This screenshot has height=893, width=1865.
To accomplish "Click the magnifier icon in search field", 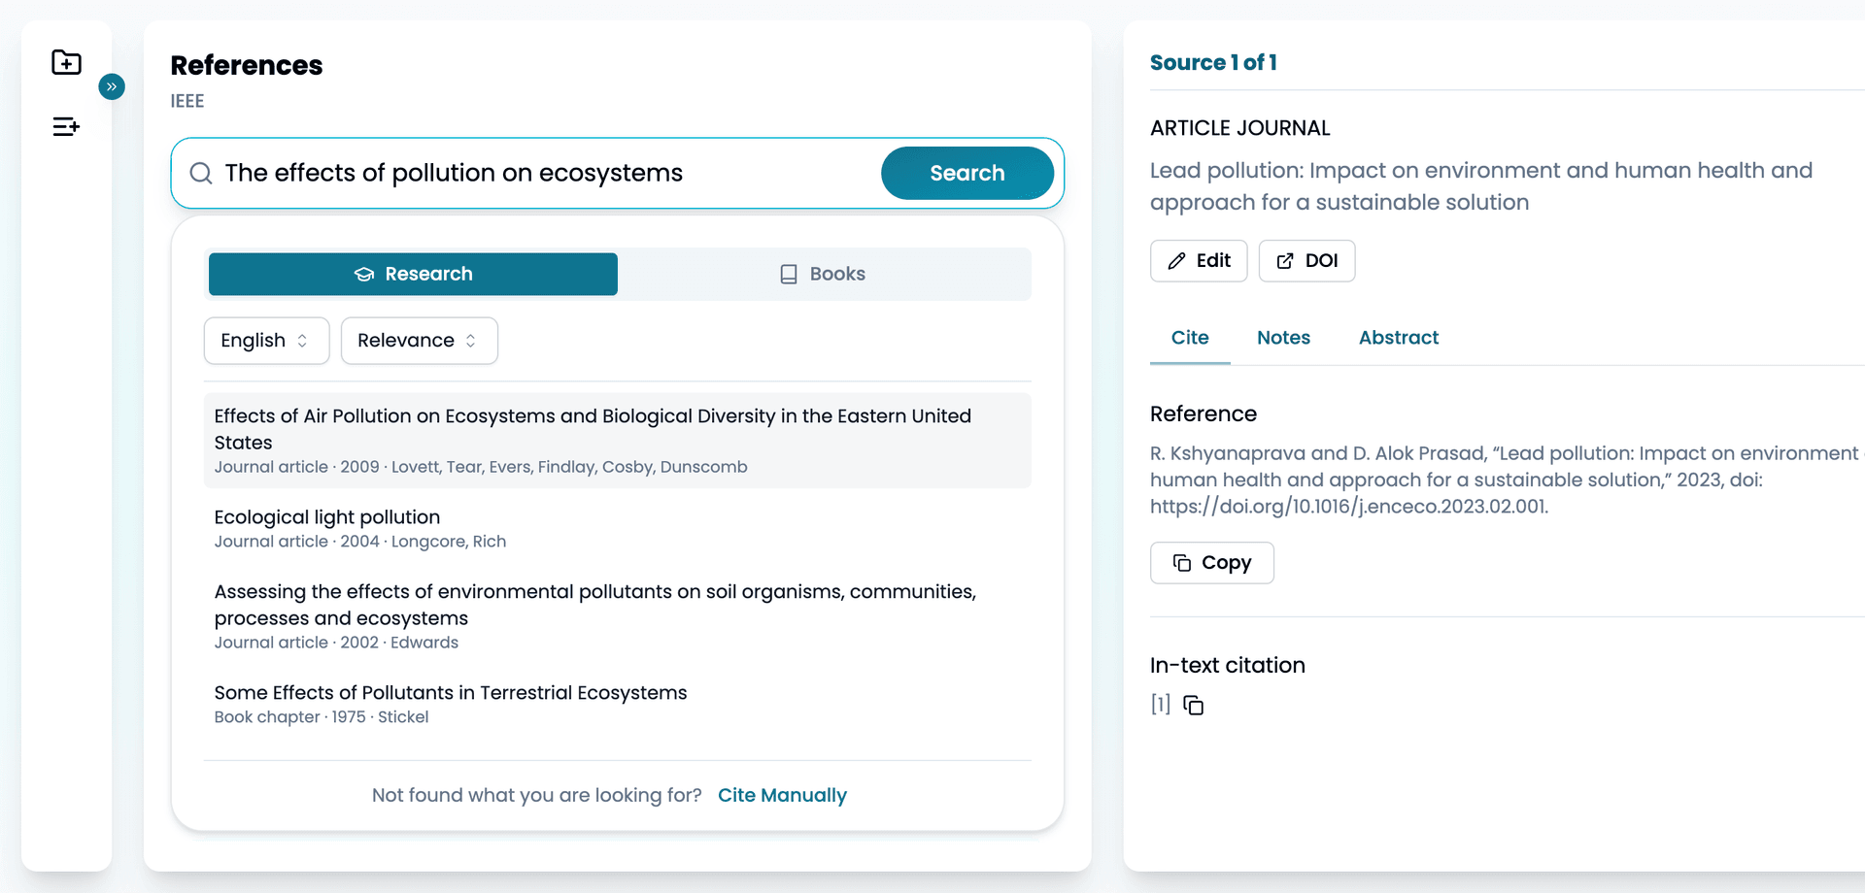I will pos(201,173).
